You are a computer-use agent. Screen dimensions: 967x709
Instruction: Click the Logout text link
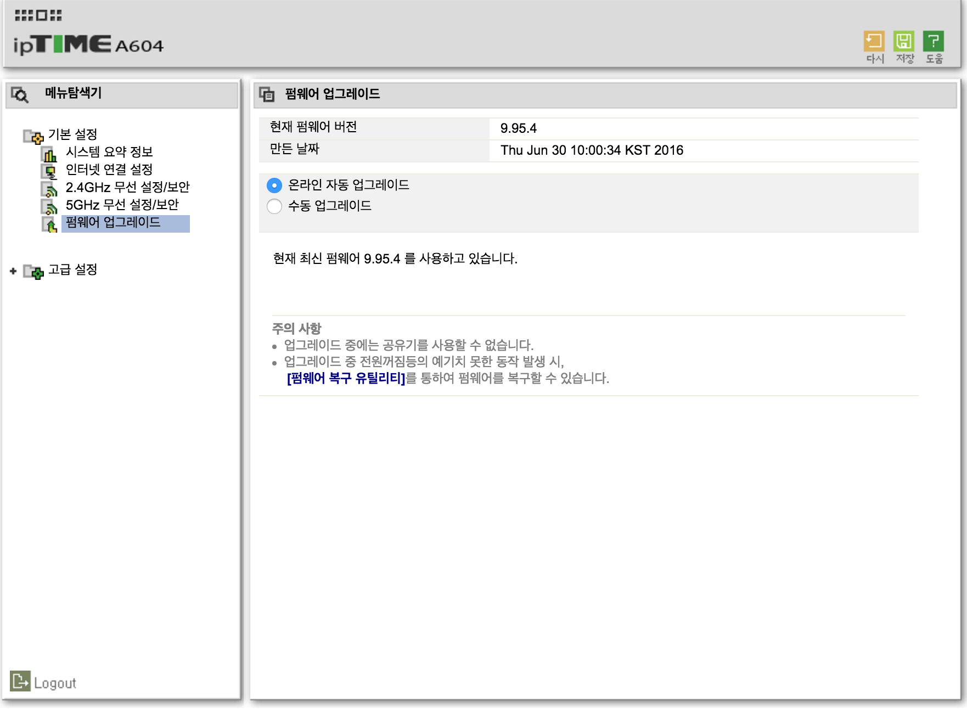click(x=55, y=683)
